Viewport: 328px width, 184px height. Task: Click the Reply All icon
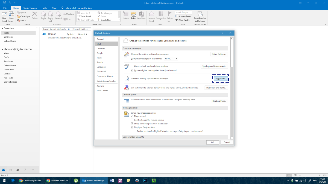point(50,17)
